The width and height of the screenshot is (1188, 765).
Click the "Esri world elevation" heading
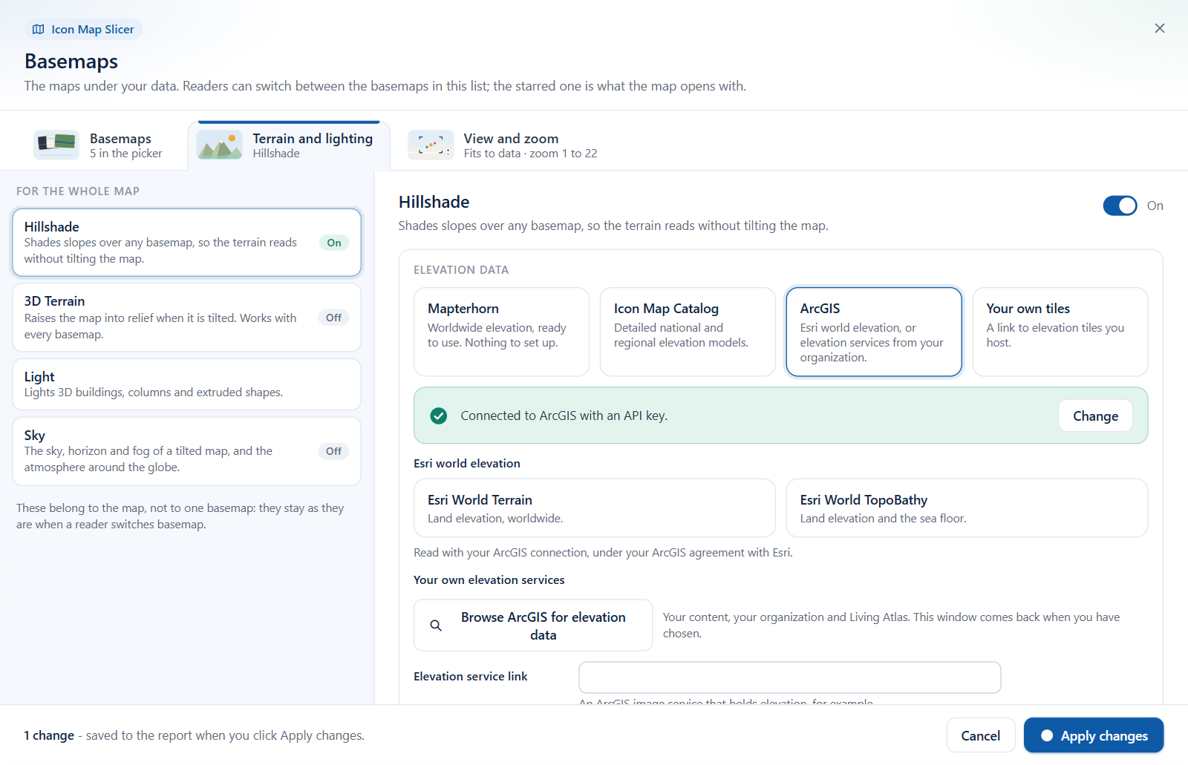[467, 463]
